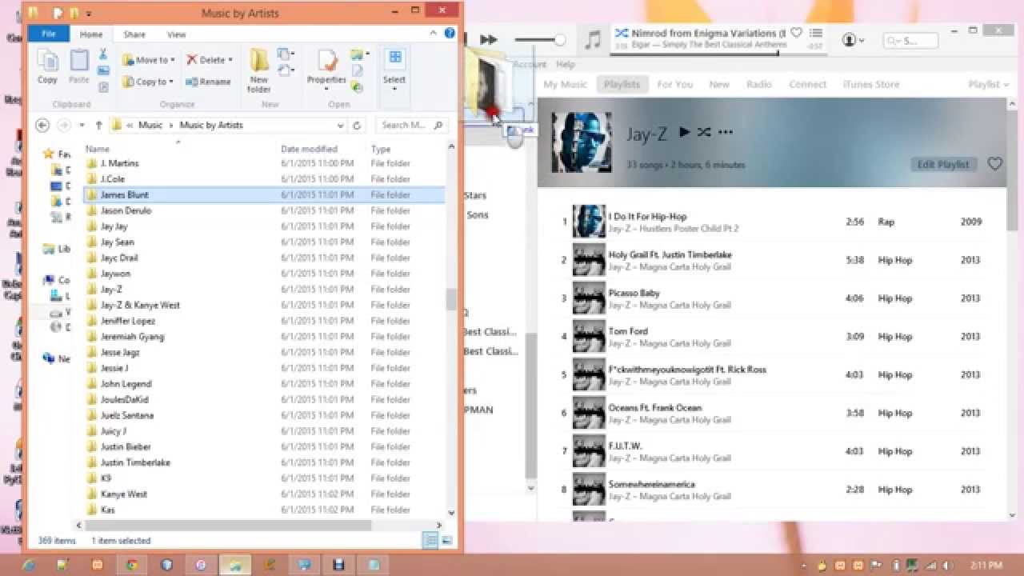Open the iTunes Store tab

pyautogui.click(x=871, y=84)
